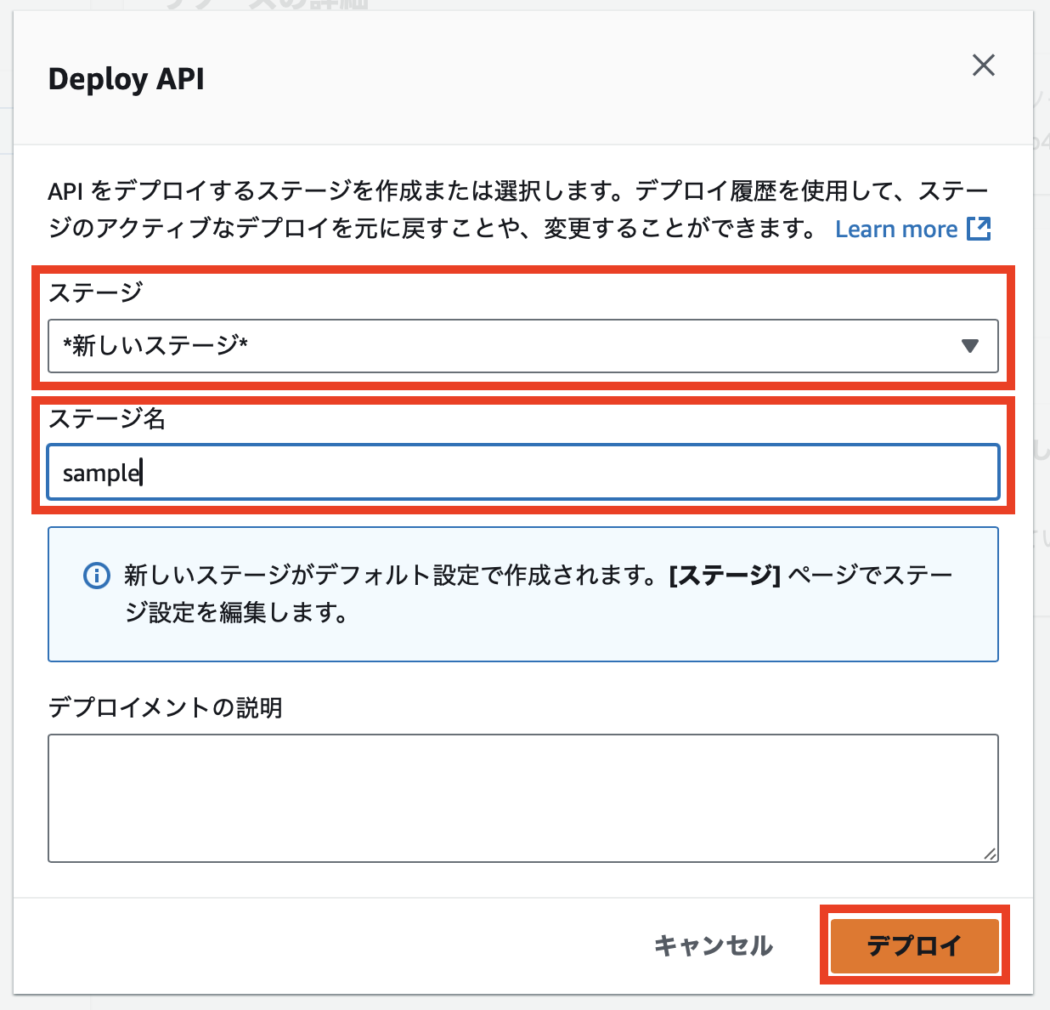Click the info icon in the blue notice box
This screenshot has width=1050, height=1010.
(97, 576)
